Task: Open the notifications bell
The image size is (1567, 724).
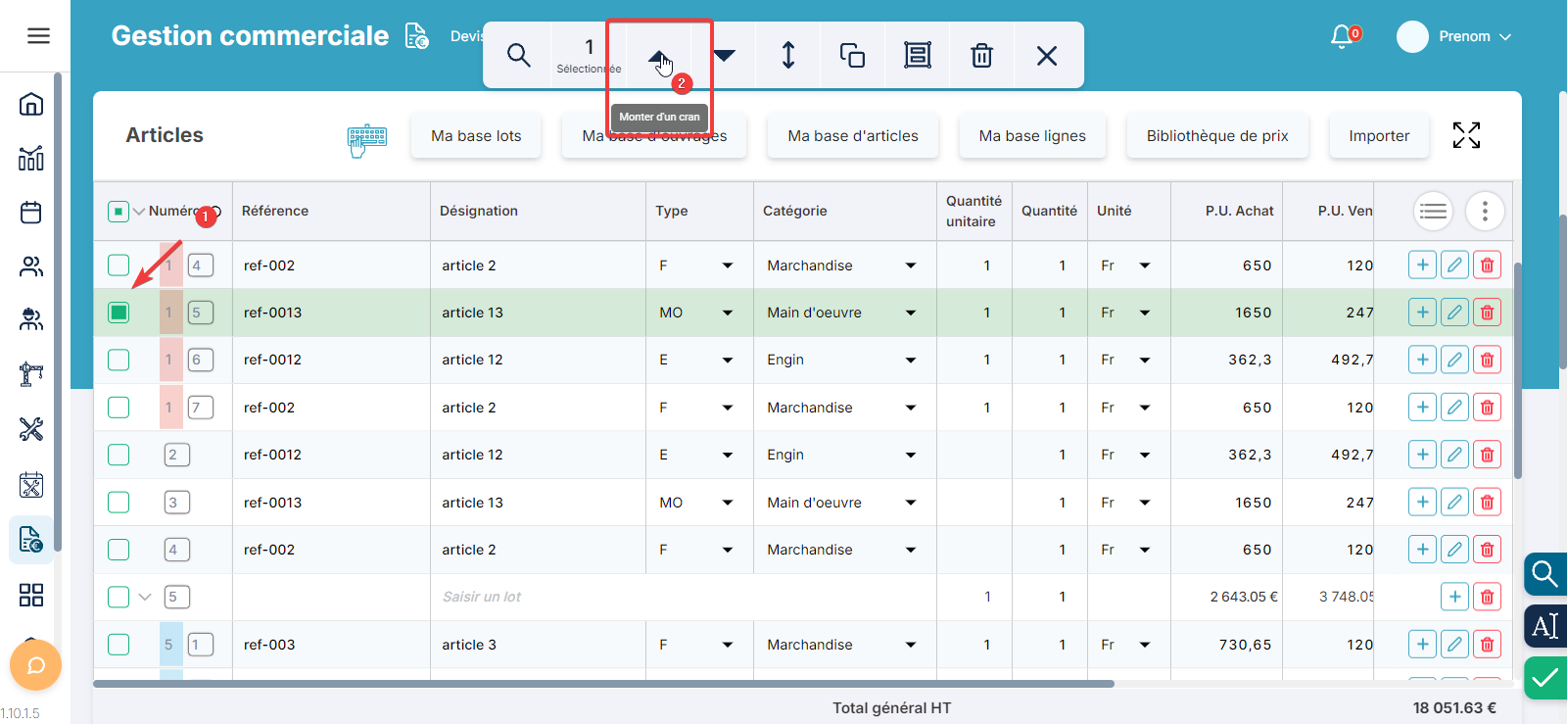Action: coord(1342,37)
